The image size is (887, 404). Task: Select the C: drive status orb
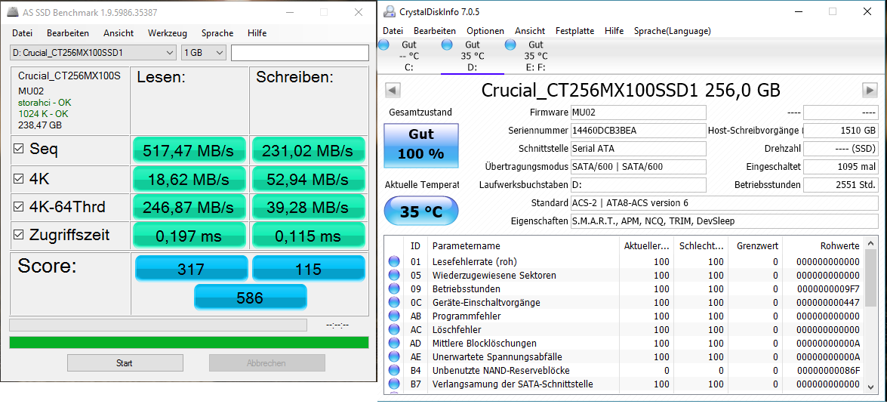(x=383, y=44)
